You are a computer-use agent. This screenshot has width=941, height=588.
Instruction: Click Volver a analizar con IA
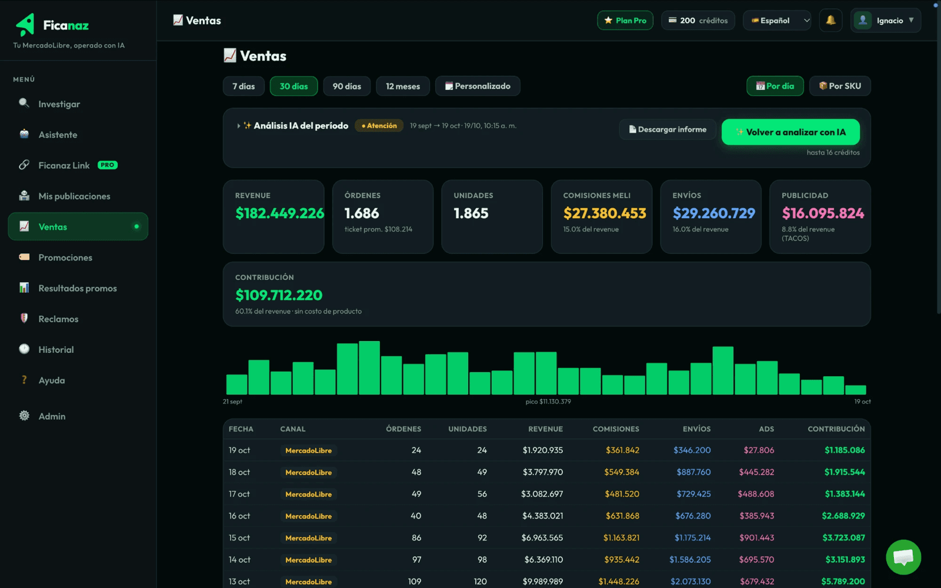pos(790,132)
